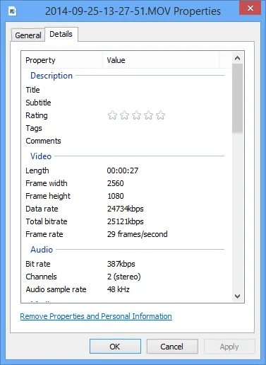The width and height of the screenshot is (266, 365).
Task: Click the Frame height value 1080
Action: click(x=115, y=196)
